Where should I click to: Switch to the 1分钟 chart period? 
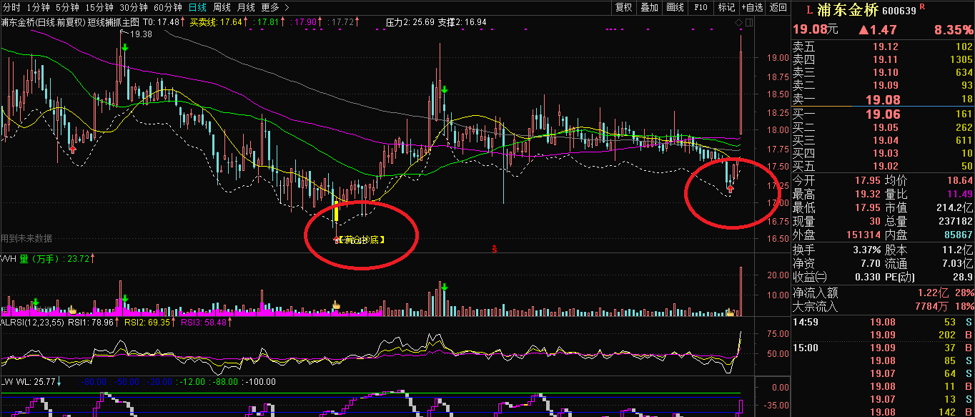[38, 8]
